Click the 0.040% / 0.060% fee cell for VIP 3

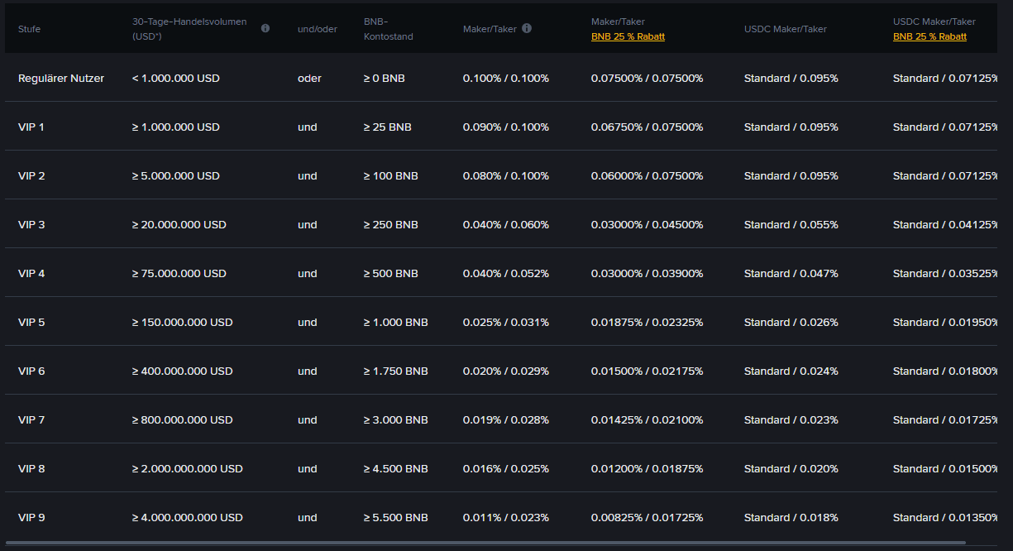(x=506, y=224)
